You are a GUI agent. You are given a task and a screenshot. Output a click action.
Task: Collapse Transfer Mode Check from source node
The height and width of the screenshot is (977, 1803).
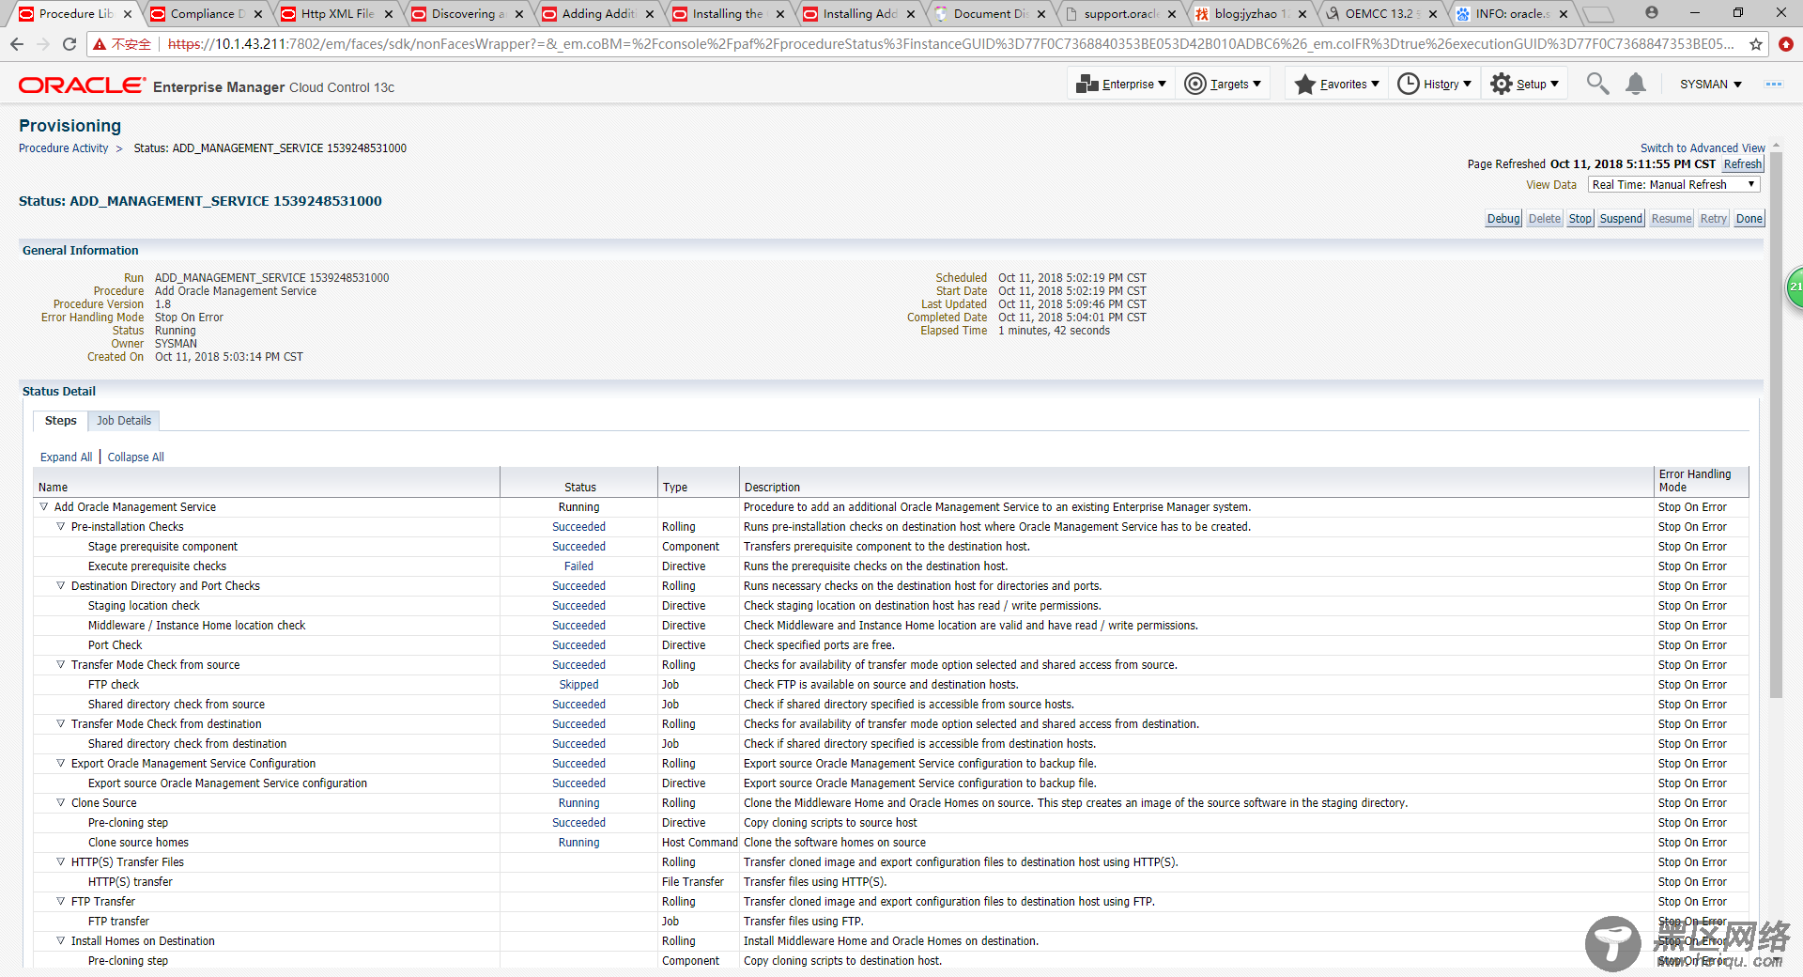coord(60,664)
